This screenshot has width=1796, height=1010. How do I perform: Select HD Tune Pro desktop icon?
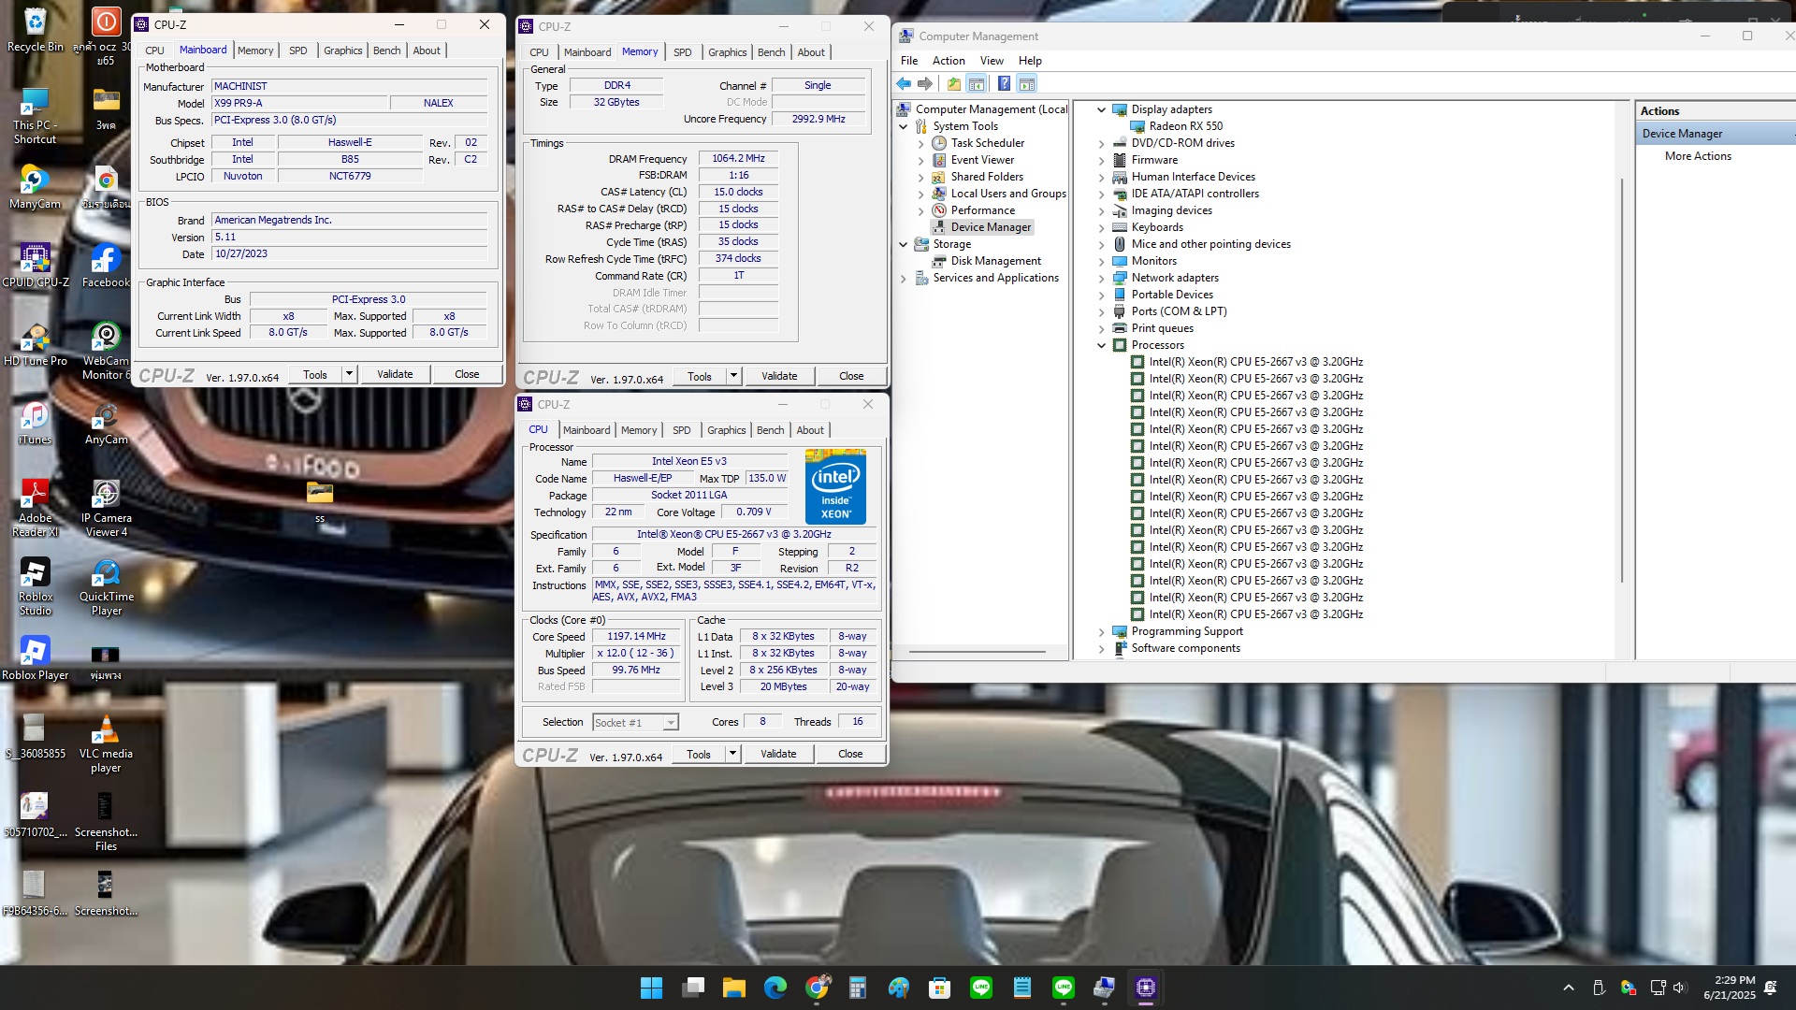click(36, 344)
